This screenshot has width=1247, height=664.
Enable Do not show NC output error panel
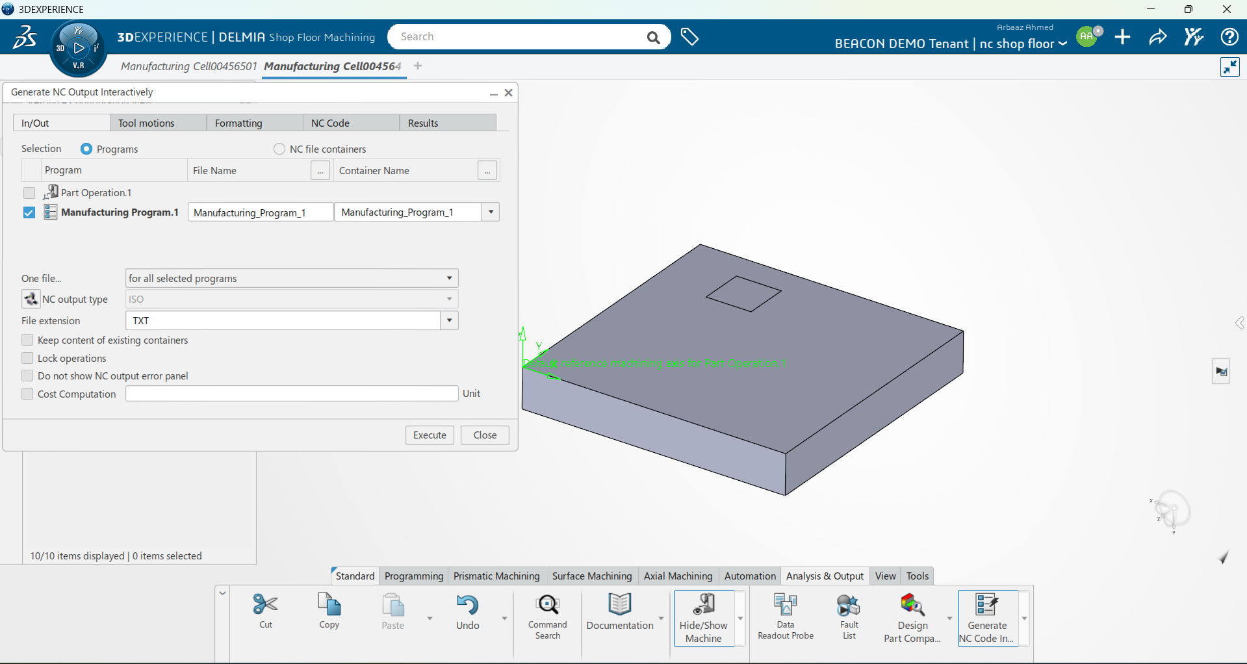tap(27, 376)
